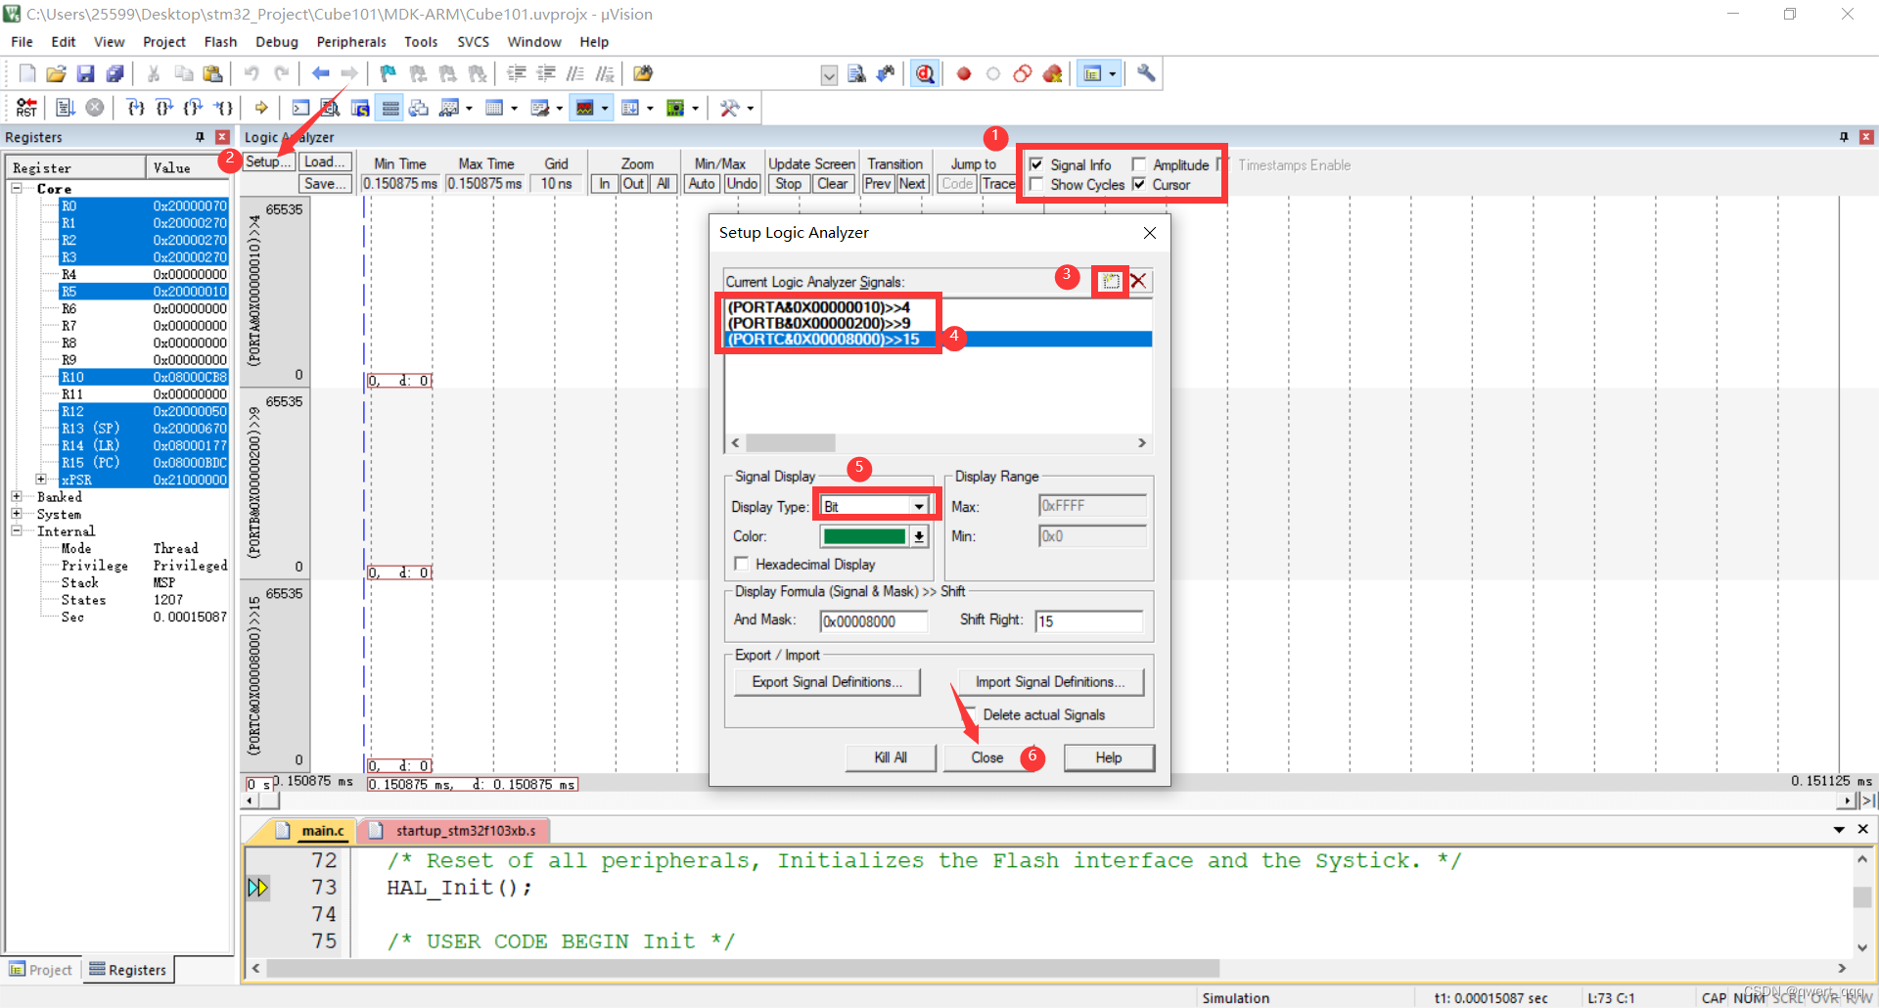The image size is (1879, 1008).
Task: Open the Debug menu
Action: coord(277,42)
